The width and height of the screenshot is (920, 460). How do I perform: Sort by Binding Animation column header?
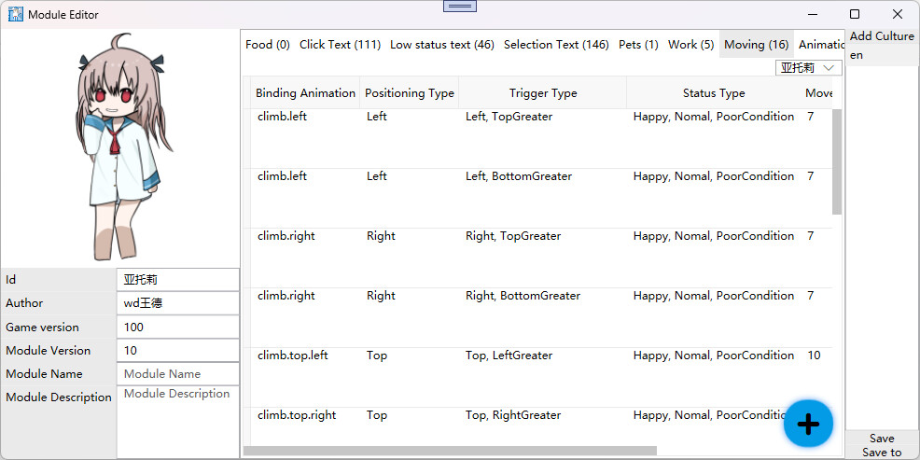pos(305,93)
